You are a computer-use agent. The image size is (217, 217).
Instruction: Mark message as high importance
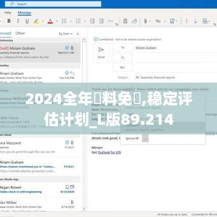point(187,21)
